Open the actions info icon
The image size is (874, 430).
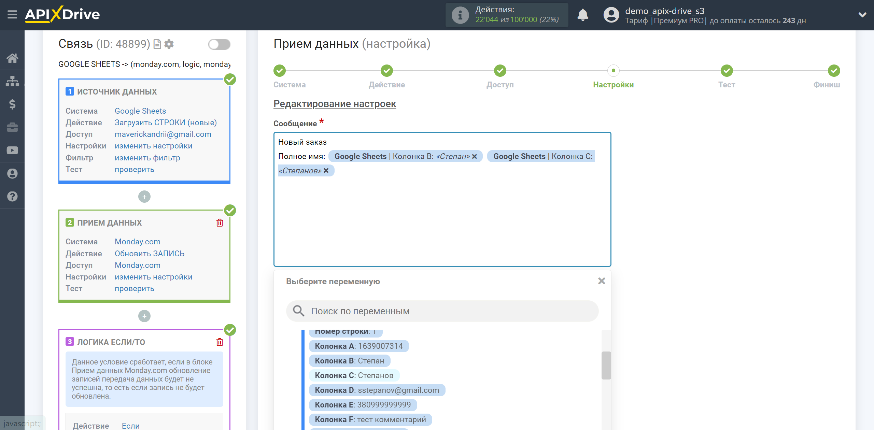pos(460,15)
